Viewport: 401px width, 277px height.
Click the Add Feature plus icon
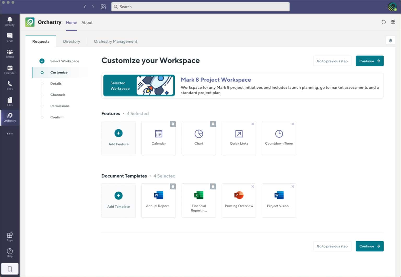tap(119, 133)
